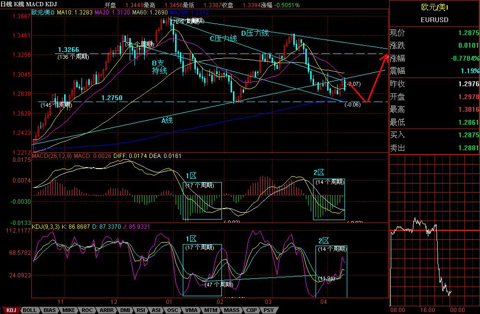The height and width of the screenshot is (314, 480).
Task: Click the MACD(26,12,9) parameter label
Action: (x=52, y=156)
